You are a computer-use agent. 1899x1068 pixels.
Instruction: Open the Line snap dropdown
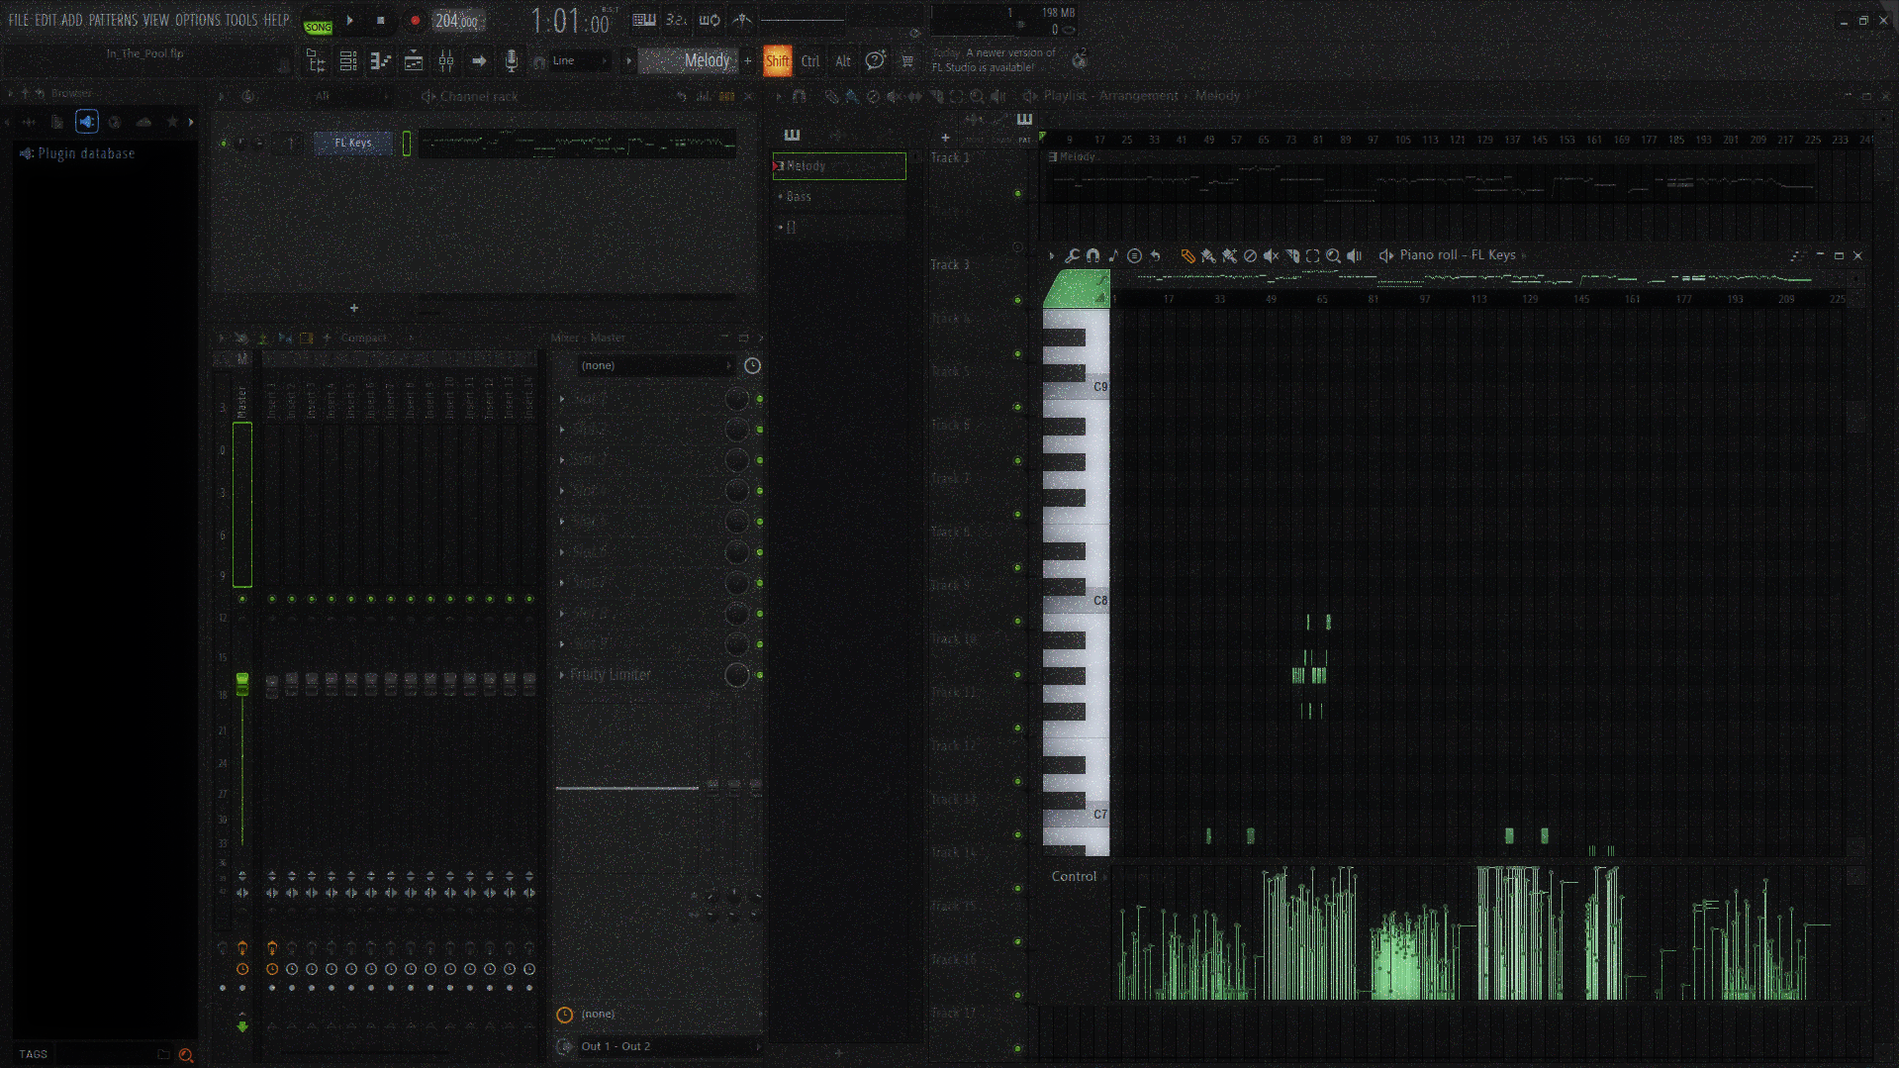click(579, 61)
